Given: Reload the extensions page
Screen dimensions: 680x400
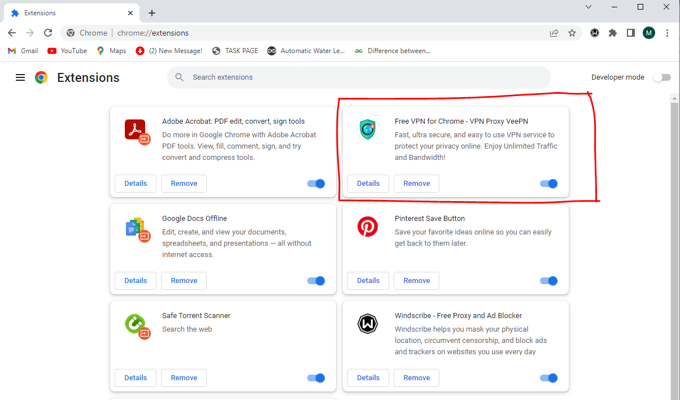Looking at the screenshot, I should pyautogui.click(x=48, y=33).
